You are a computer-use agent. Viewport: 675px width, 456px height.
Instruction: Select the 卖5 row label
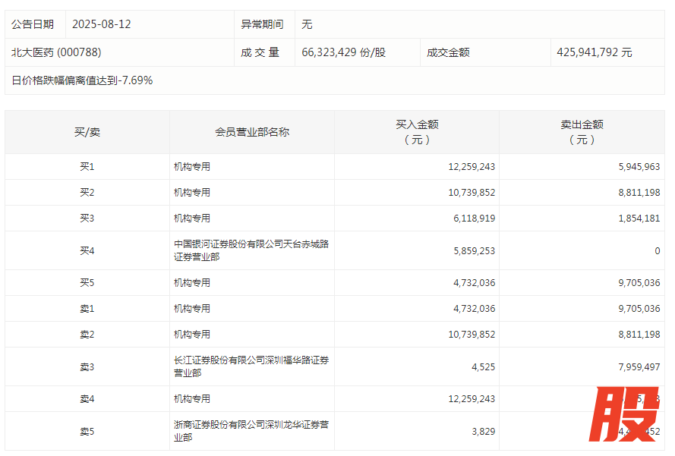(x=87, y=431)
